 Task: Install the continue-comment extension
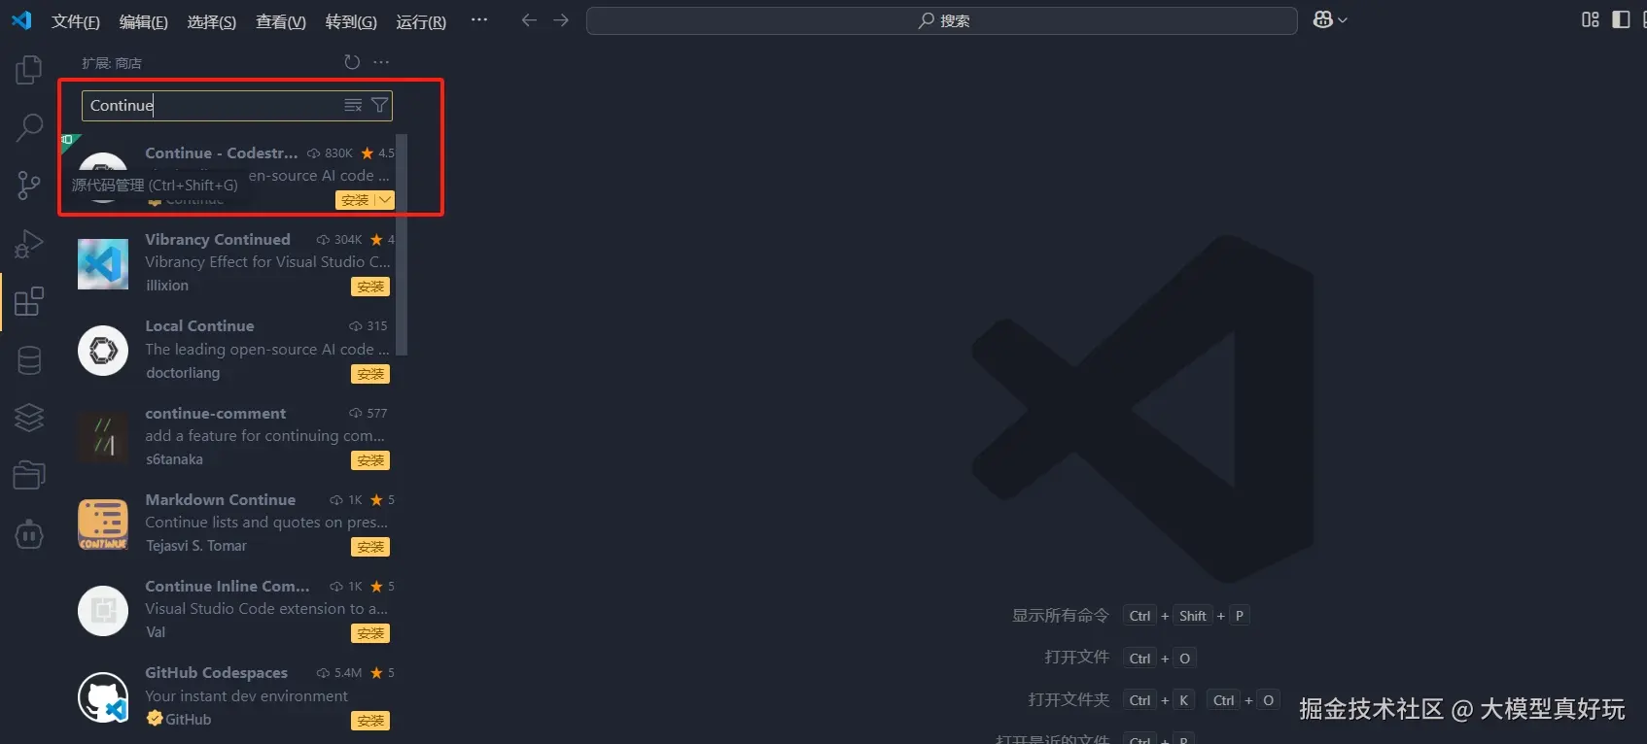pyautogui.click(x=370, y=460)
